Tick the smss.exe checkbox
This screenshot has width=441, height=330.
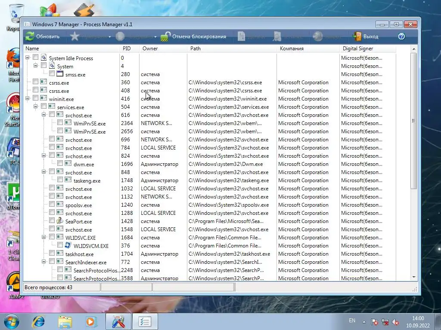[x=52, y=73]
